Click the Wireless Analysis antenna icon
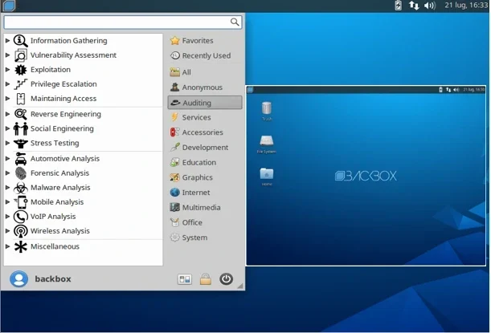Screen dimensions: 491x333 coord(21,231)
